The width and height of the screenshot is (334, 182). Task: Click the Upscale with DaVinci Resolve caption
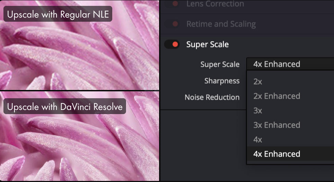coord(65,107)
